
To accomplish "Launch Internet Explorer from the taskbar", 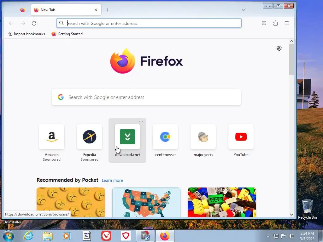I will [28, 236].
